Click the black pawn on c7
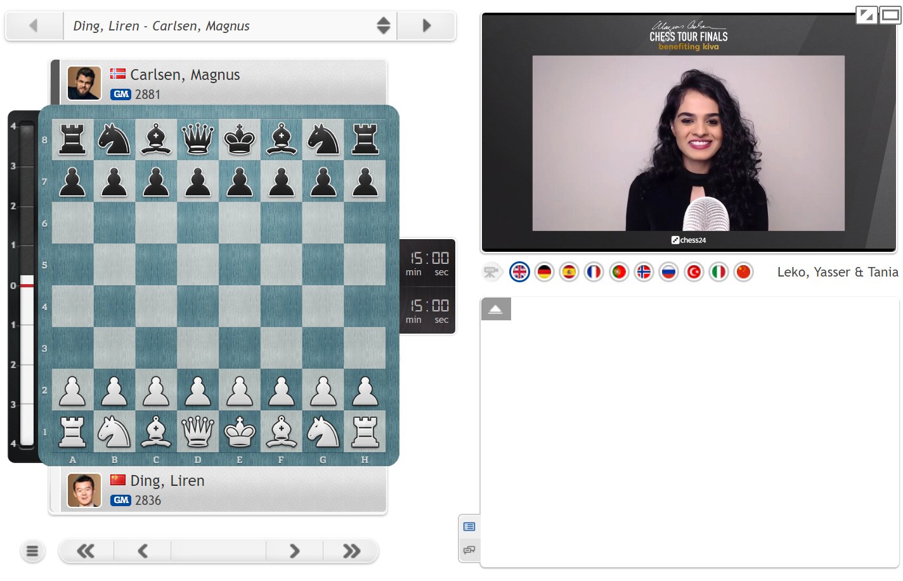This screenshot has height=581, width=903. pyautogui.click(x=156, y=181)
